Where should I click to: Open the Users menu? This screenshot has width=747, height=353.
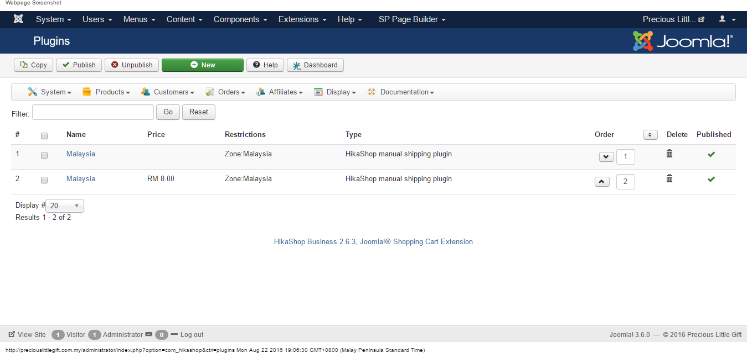point(97,19)
